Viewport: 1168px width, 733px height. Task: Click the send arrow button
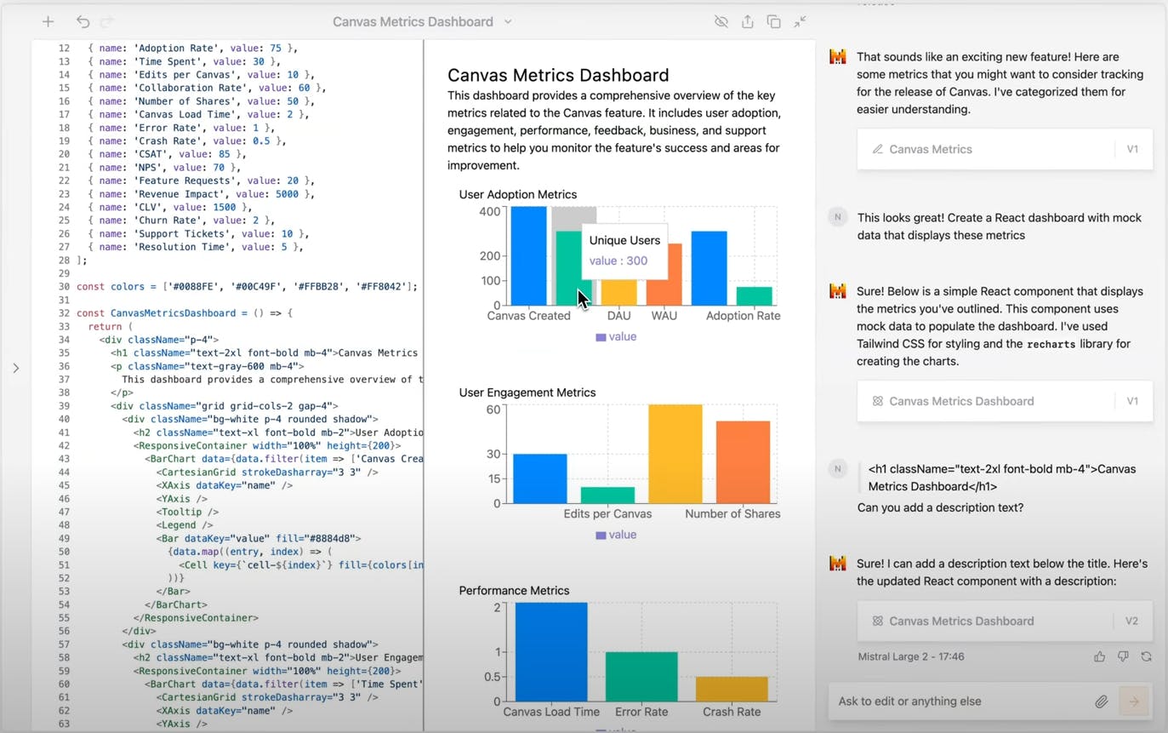coord(1133,702)
